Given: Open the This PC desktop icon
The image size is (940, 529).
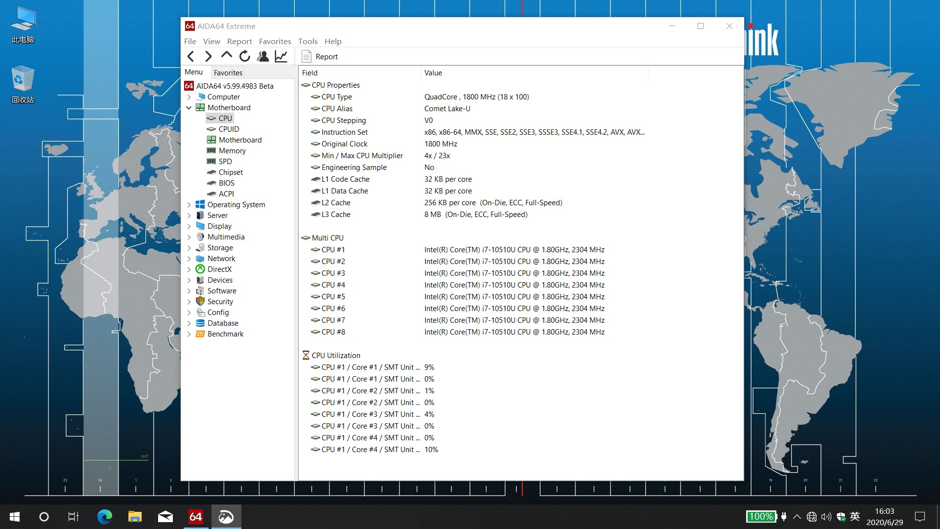Looking at the screenshot, I should click(23, 24).
